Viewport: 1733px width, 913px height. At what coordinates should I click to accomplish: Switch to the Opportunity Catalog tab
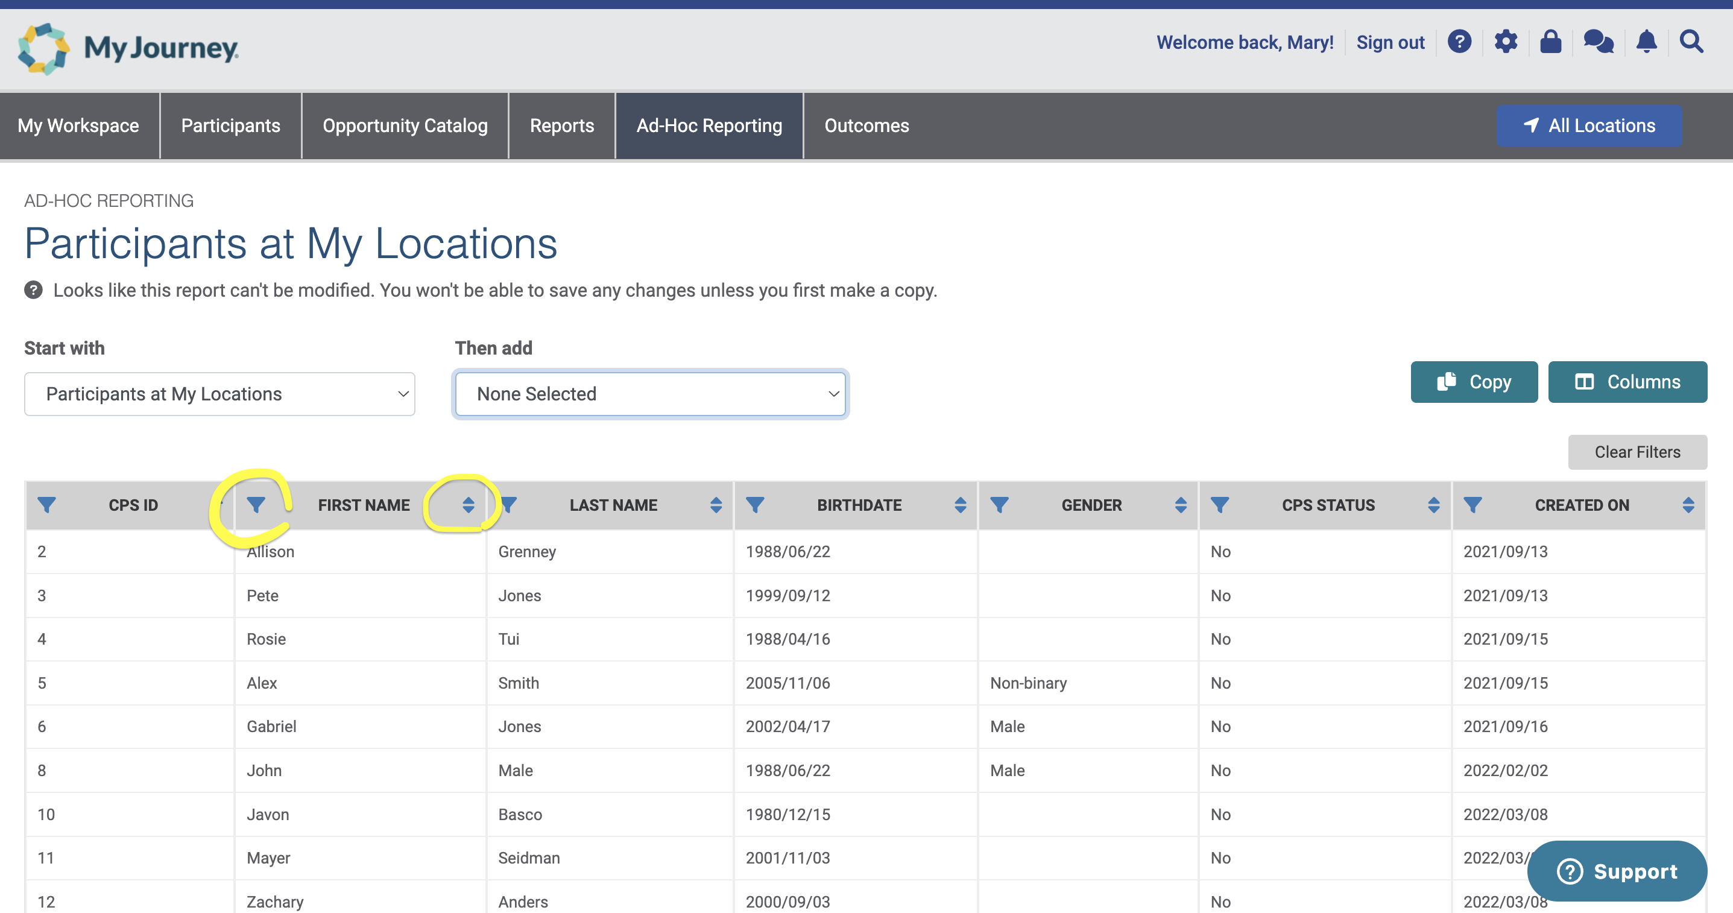click(x=405, y=125)
